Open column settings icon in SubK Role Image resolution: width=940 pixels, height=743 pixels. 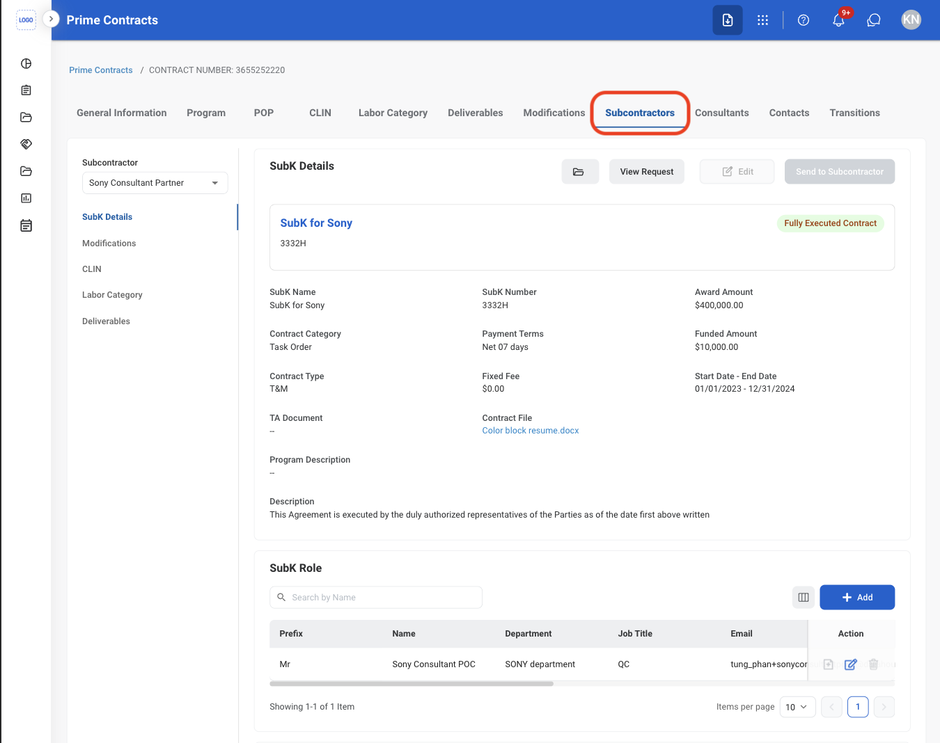(804, 597)
